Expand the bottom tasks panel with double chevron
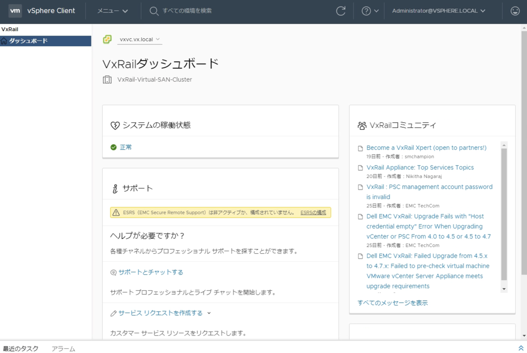527x353 pixels. [x=521, y=348]
